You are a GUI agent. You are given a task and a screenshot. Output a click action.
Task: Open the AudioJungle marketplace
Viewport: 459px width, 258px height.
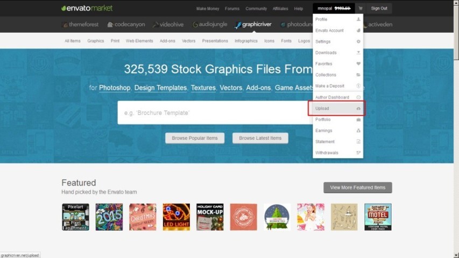click(x=210, y=25)
